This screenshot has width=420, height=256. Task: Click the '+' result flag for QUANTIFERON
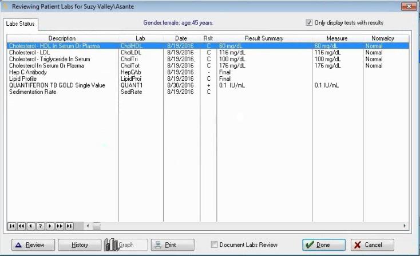[x=209, y=85]
